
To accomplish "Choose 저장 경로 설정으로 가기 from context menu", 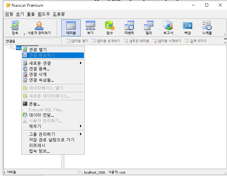I will tap(53, 140).
